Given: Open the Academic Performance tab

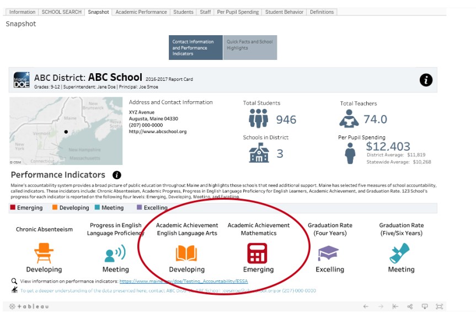Looking at the screenshot, I should (x=141, y=12).
